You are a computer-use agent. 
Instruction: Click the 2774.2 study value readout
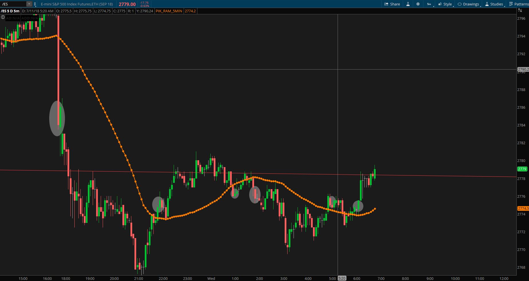[190, 11]
